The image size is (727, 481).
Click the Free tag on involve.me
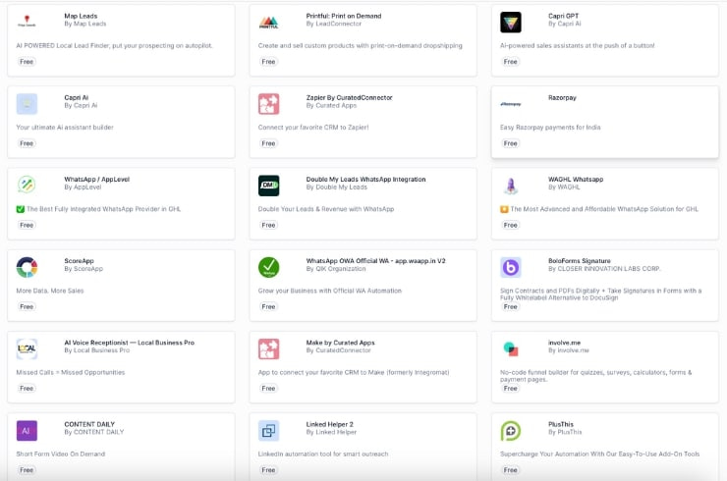tap(511, 388)
